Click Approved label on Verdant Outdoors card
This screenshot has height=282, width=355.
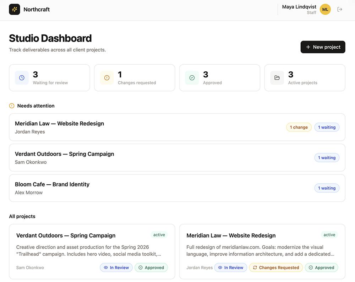click(x=151, y=267)
